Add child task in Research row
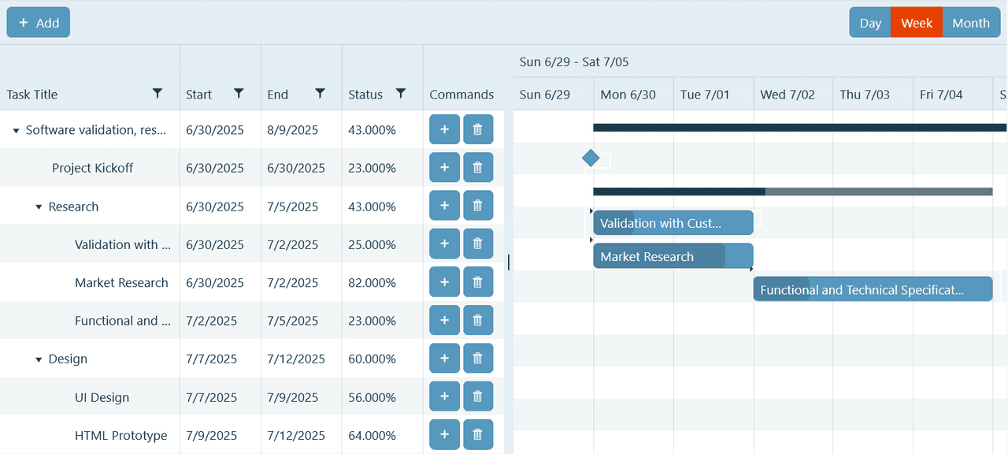 (444, 206)
